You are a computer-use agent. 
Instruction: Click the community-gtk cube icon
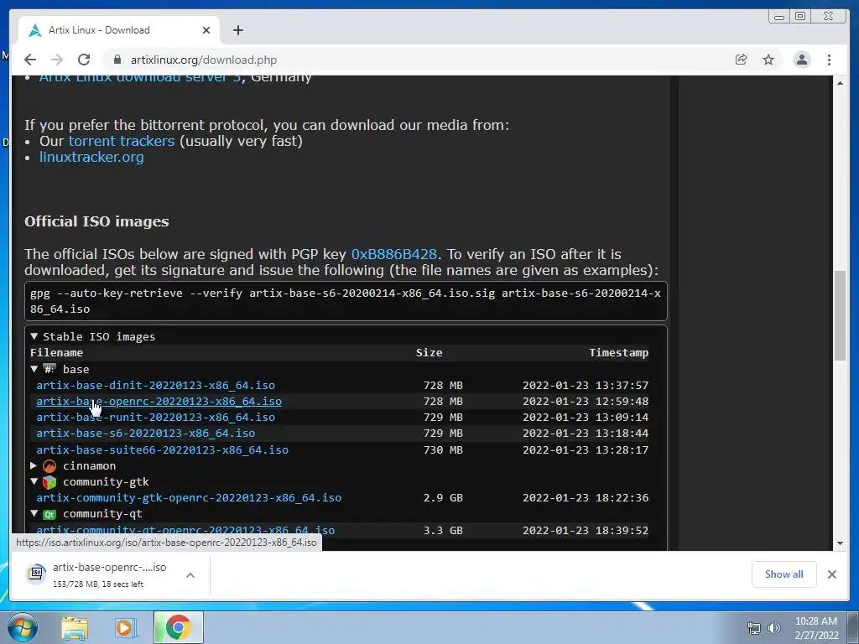tap(49, 482)
